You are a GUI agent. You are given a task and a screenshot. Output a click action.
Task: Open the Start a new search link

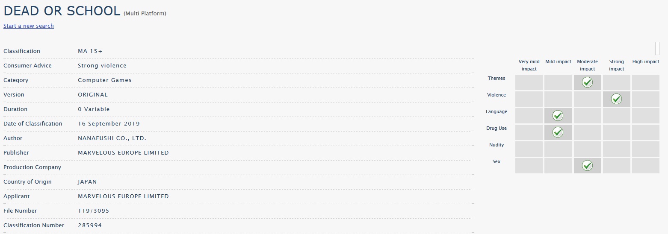(x=29, y=26)
